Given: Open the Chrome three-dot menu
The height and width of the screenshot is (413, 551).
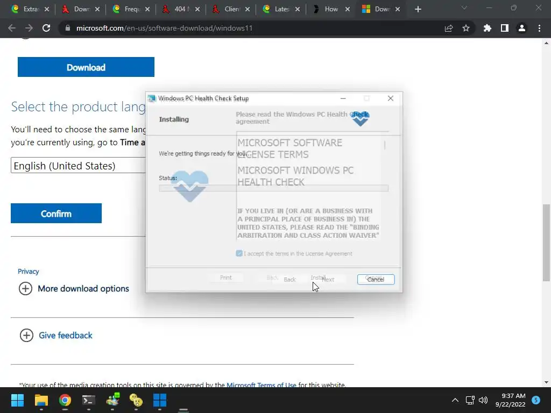Looking at the screenshot, I should pos(539,28).
